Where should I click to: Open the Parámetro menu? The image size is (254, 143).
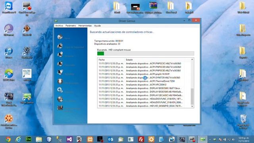click(x=71, y=25)
